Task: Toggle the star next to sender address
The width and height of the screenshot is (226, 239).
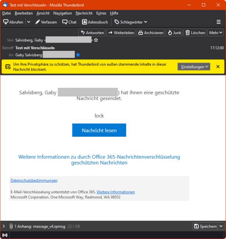Action: (96, 40)
